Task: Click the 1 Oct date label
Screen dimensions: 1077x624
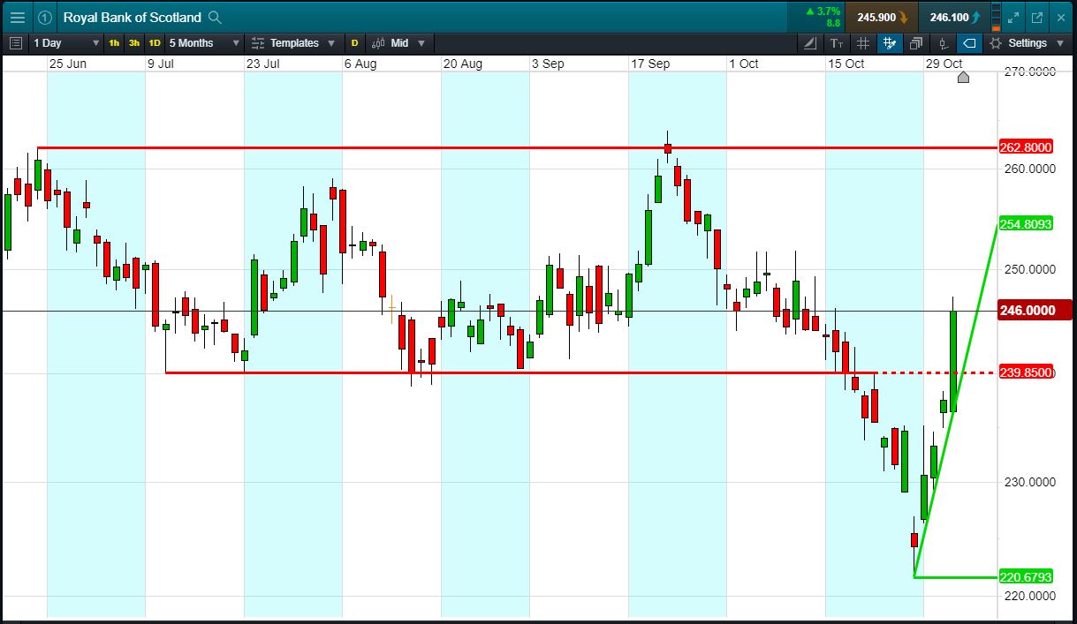Action: (x=744, y=64)
